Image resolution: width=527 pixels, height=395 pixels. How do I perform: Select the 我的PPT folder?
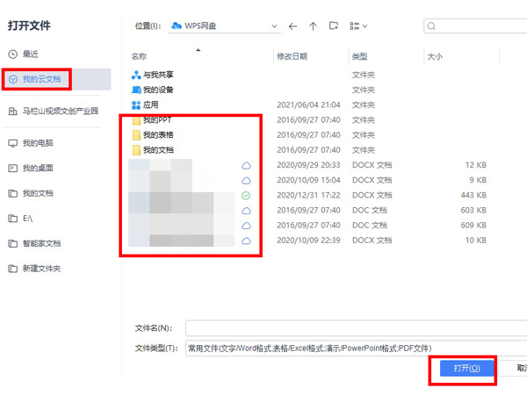click(x=155, y=119)
